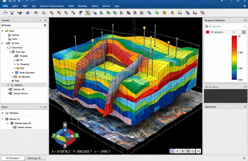Click the highlighted active icon in the toolbar

(88, 13)
